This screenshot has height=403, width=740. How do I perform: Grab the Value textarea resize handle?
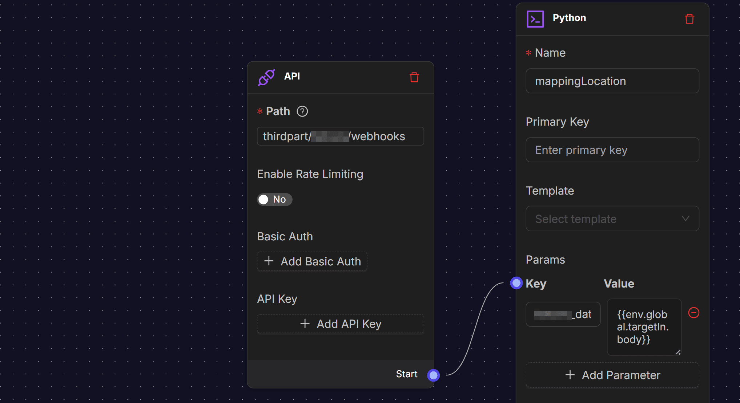(x=678, y=352)
